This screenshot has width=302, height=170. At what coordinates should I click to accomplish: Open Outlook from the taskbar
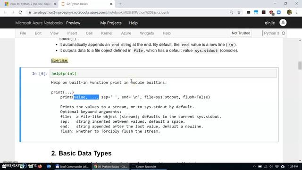[x=49, y=166]
